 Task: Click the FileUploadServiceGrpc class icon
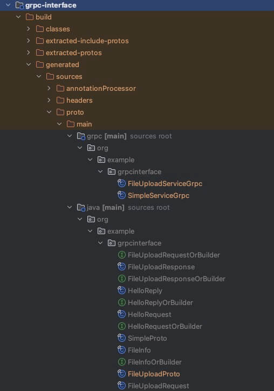[x=121, y=183]
